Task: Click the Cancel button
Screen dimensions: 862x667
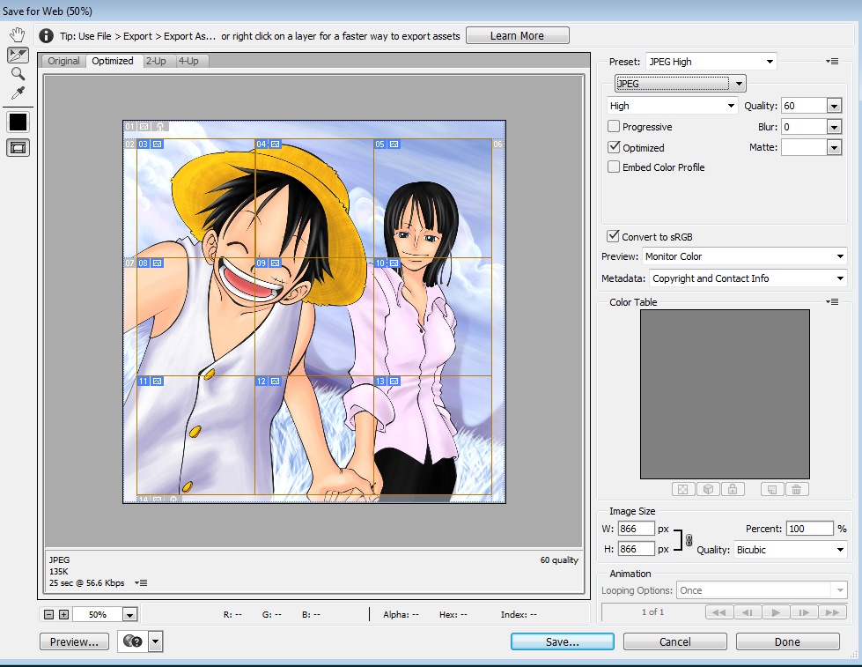Action: pyautogui.click(x=675, y=641)
